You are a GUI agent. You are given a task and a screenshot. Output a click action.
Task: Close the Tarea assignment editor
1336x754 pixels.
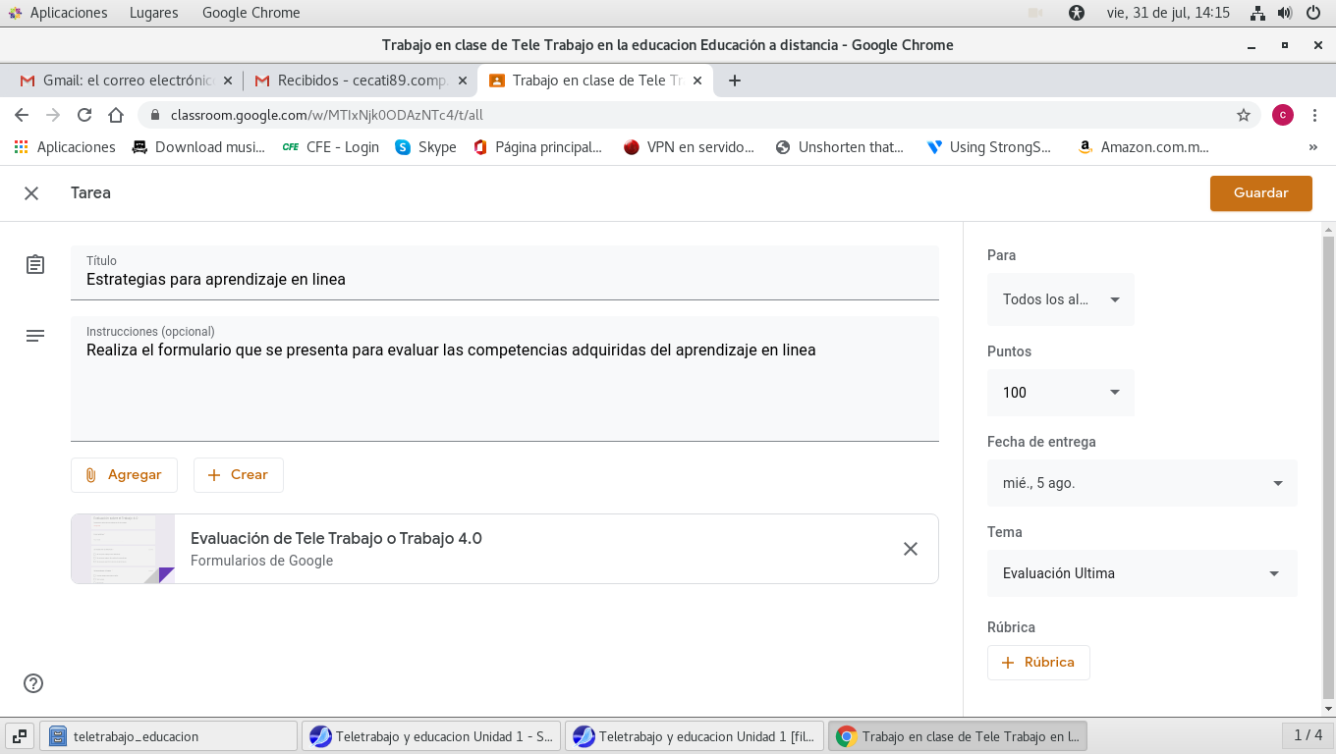coord(31,193)
